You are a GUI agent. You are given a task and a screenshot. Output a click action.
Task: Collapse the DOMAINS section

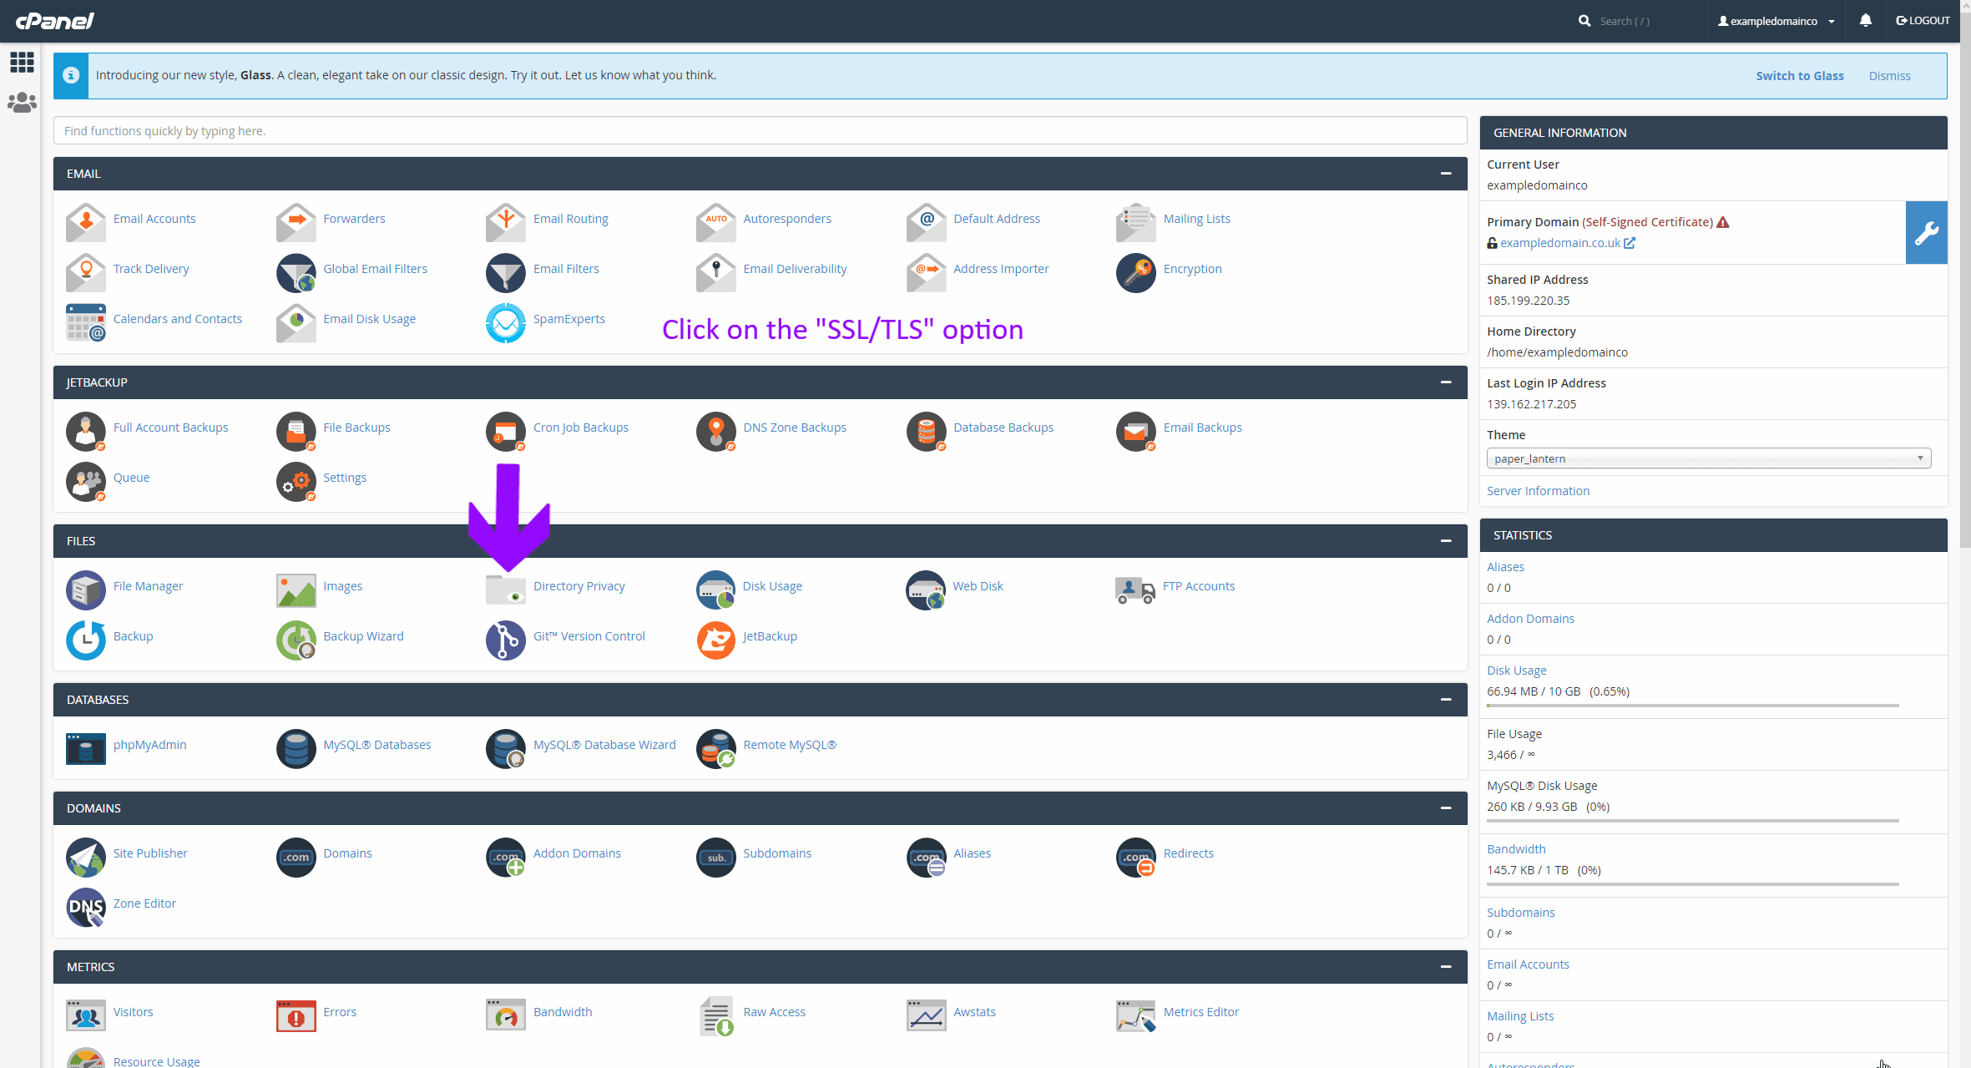(x=1446, y=808)
